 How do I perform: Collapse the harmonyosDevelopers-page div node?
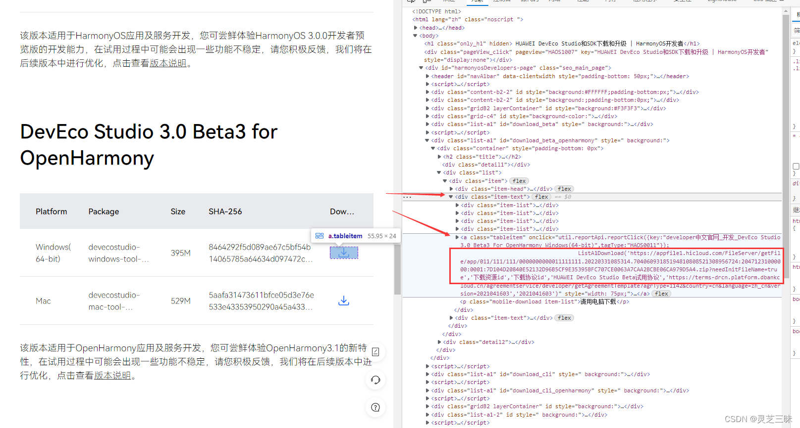pos(422,68)
